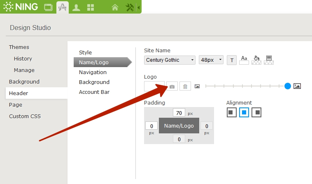This screenshot has height=184, width=312.
Task: Click the top padding field showing 70
Action: click(x=179, y=113)
